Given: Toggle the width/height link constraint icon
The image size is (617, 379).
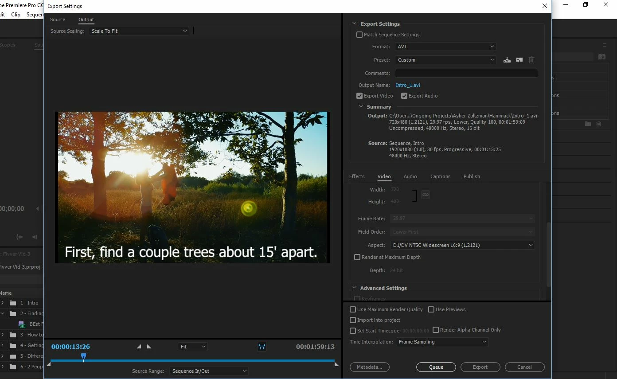Looking at the screenshot, I should click(x=425, y=195).
